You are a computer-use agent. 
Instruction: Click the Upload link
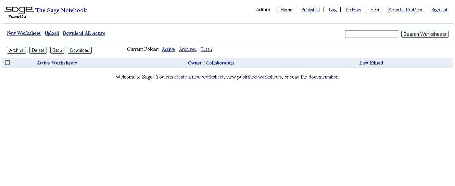52,33
